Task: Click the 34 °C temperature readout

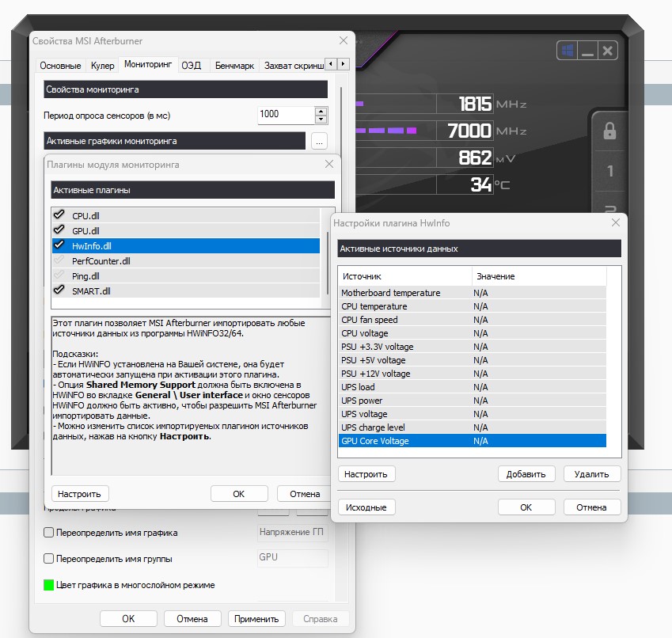Action: (481, 184)
